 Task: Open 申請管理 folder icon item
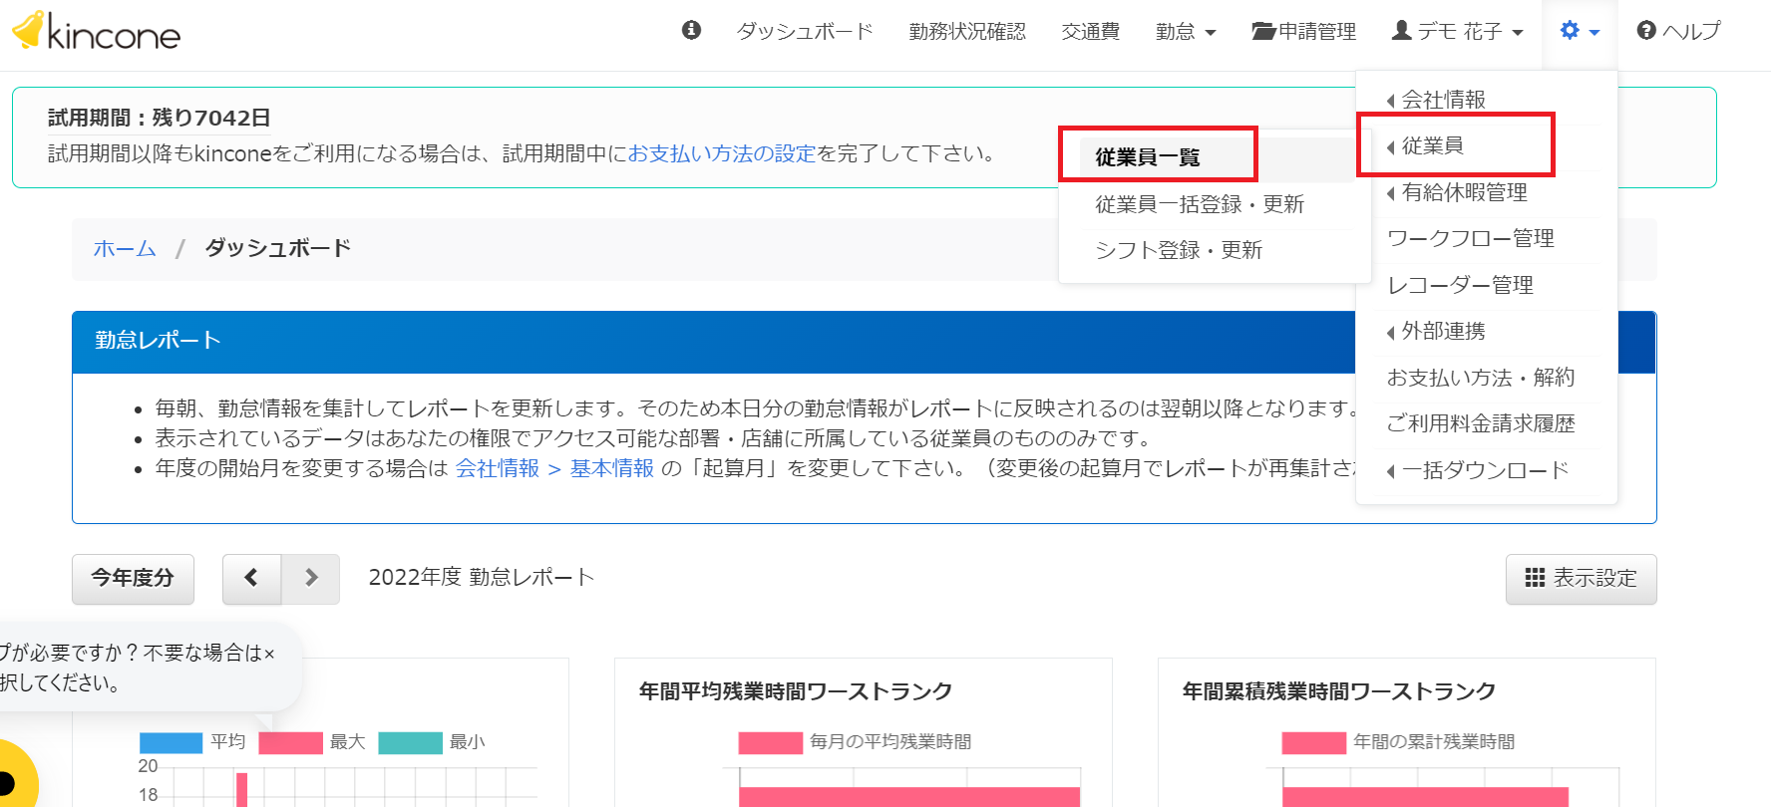pos(1303,31)
